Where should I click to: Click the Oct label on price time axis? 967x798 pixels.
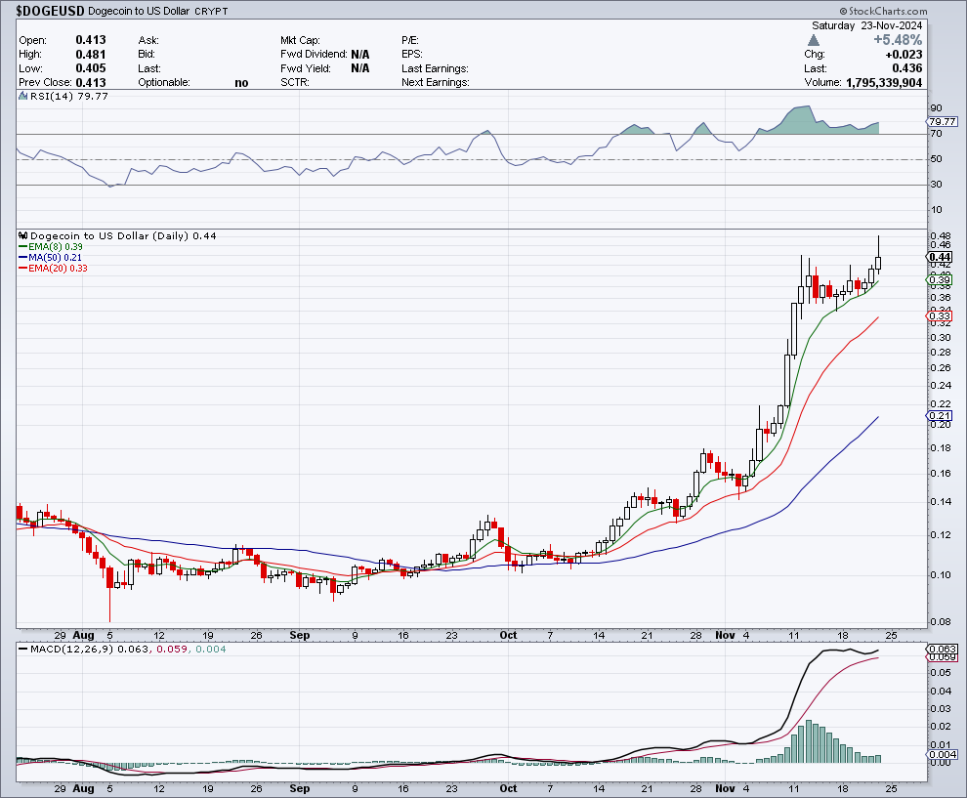click(x=507, y=635)
